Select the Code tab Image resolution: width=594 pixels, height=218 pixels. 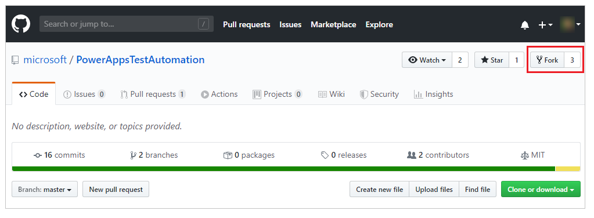click(34, 94)
